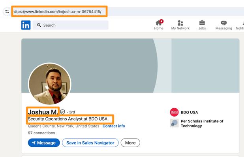Click the verification badge next to Joshua M.

click(x=62, y=112)
